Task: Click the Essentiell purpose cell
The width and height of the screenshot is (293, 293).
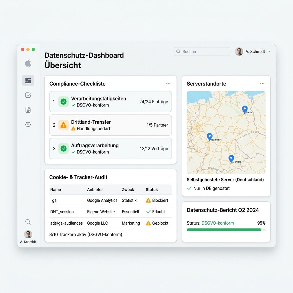Action: [130, 212]
